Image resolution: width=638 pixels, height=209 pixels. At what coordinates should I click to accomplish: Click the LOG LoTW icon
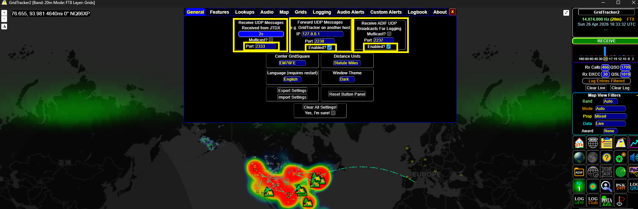coord(579,201)
